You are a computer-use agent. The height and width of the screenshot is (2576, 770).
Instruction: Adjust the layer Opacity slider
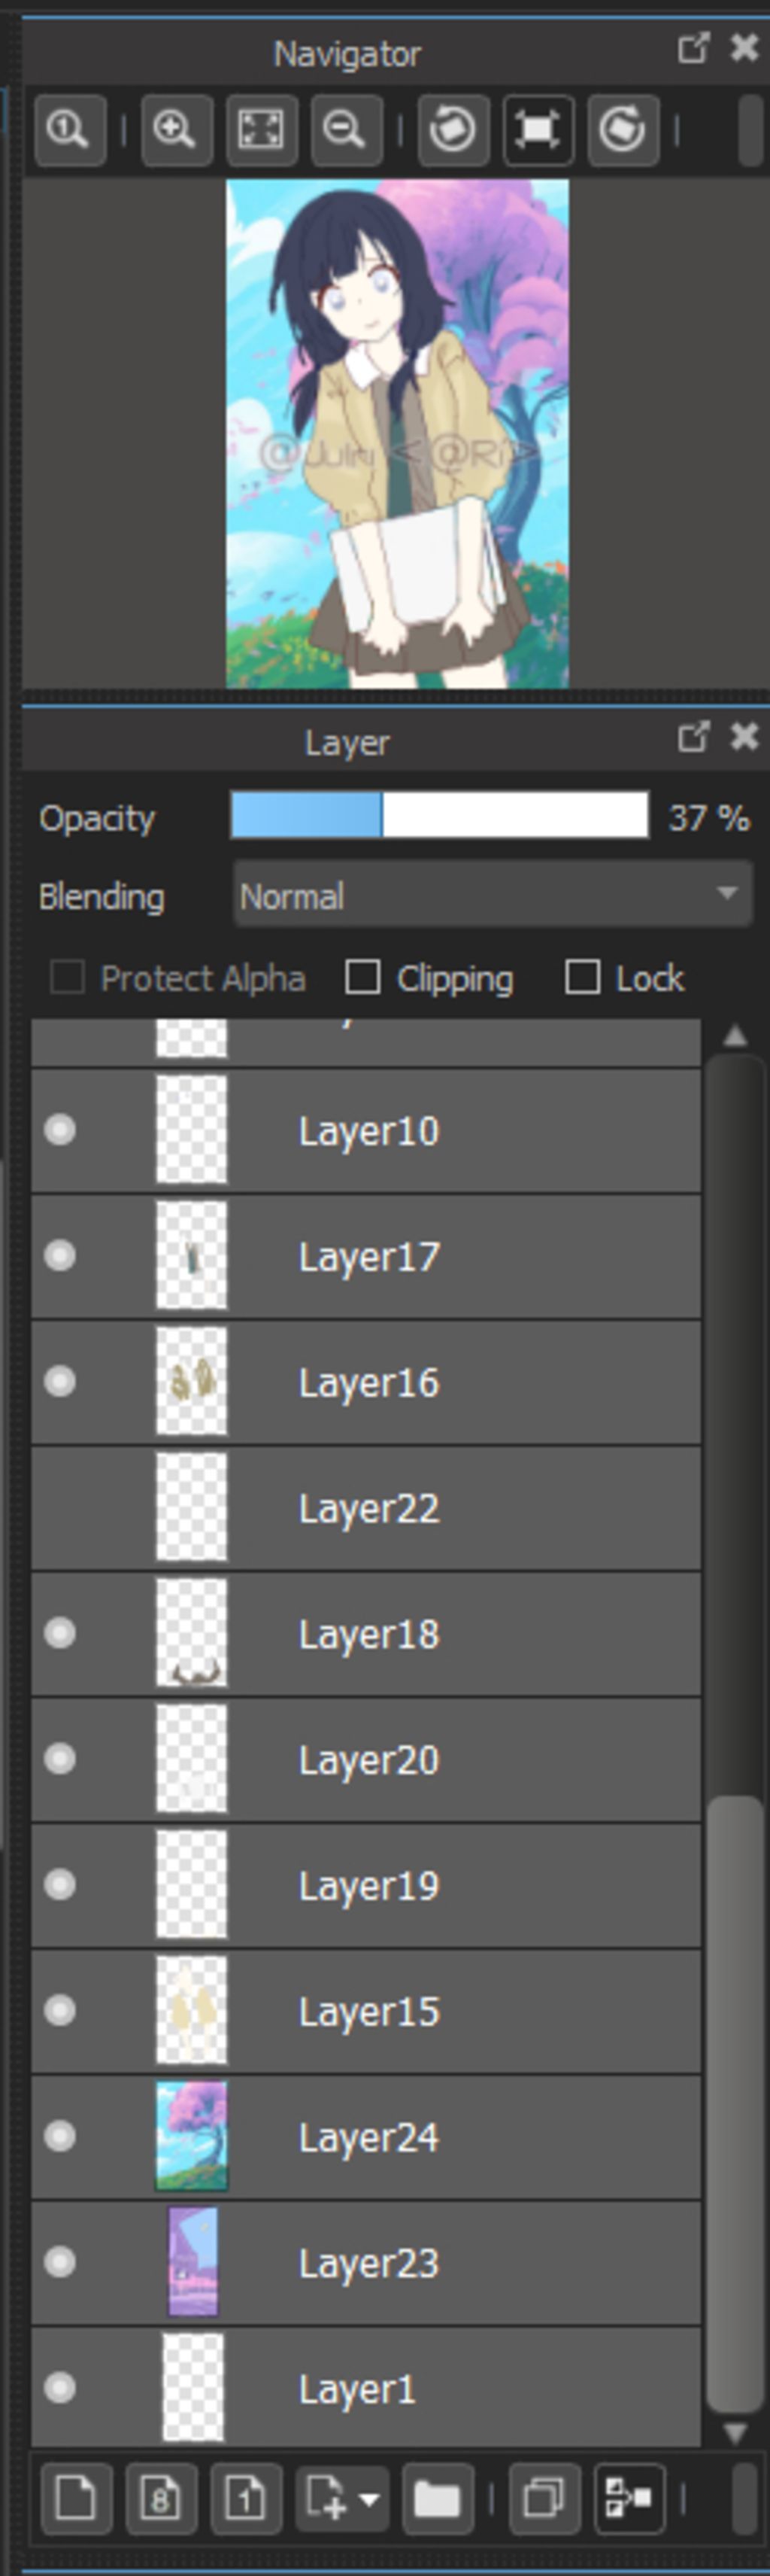coord(439,816)
